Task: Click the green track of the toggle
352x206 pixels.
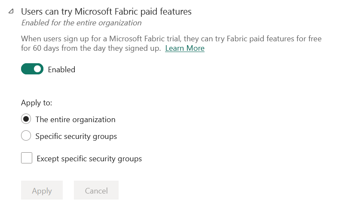Action: point(27,69)
